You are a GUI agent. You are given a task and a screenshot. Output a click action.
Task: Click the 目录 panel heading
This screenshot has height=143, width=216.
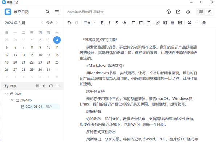pos(13,86)
